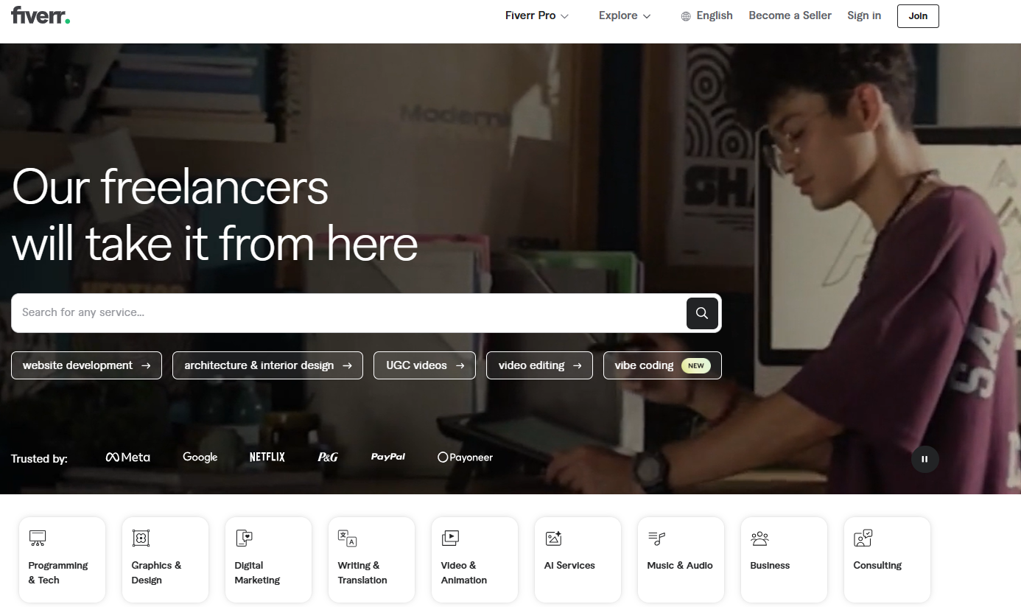The image size is (1021, 607).
Task: Open the AI Services category icon
Action: point(553,538)
